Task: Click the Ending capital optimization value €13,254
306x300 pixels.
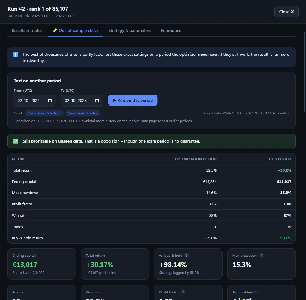Action: [x=210, y=181]
